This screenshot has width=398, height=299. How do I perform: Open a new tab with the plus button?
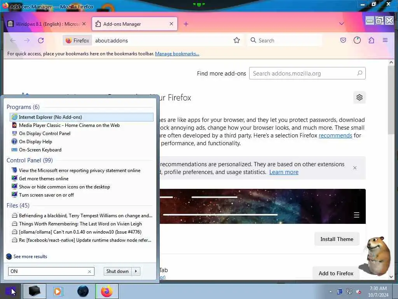[186, 24]
